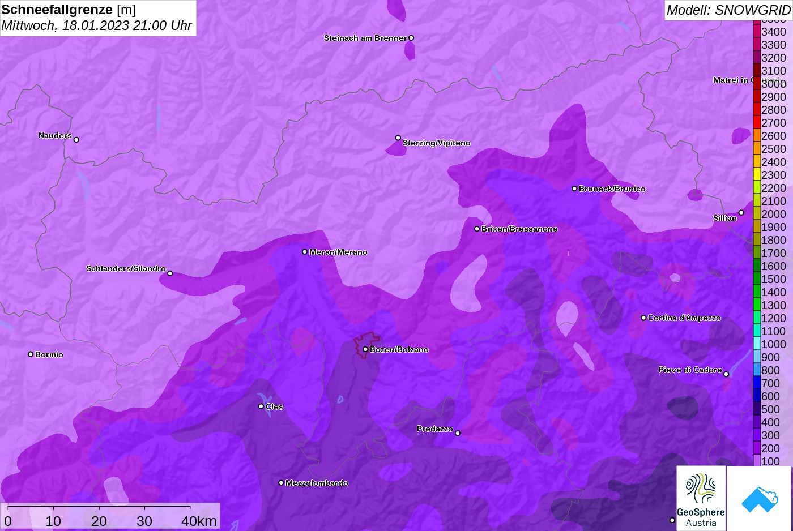Screen dimensions: 793x531
Task: Click the blue arrow cloud logo
Action: click(x=760, y=499)
